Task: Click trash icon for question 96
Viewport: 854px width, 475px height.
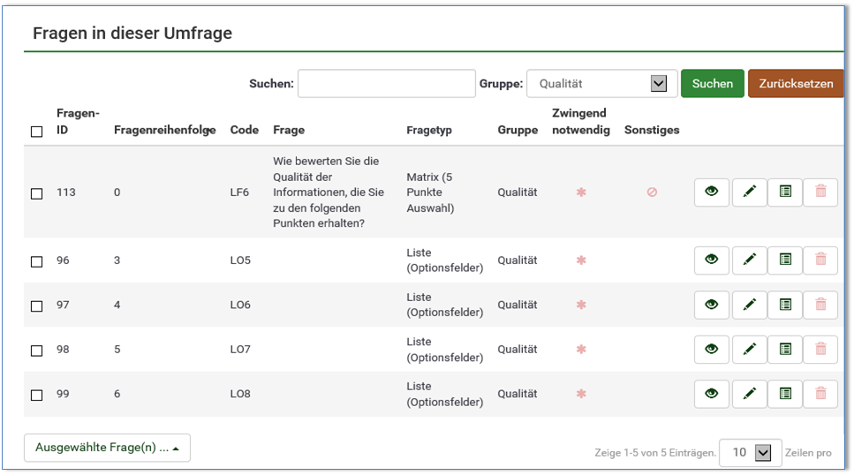Action: tap(820, 260)
